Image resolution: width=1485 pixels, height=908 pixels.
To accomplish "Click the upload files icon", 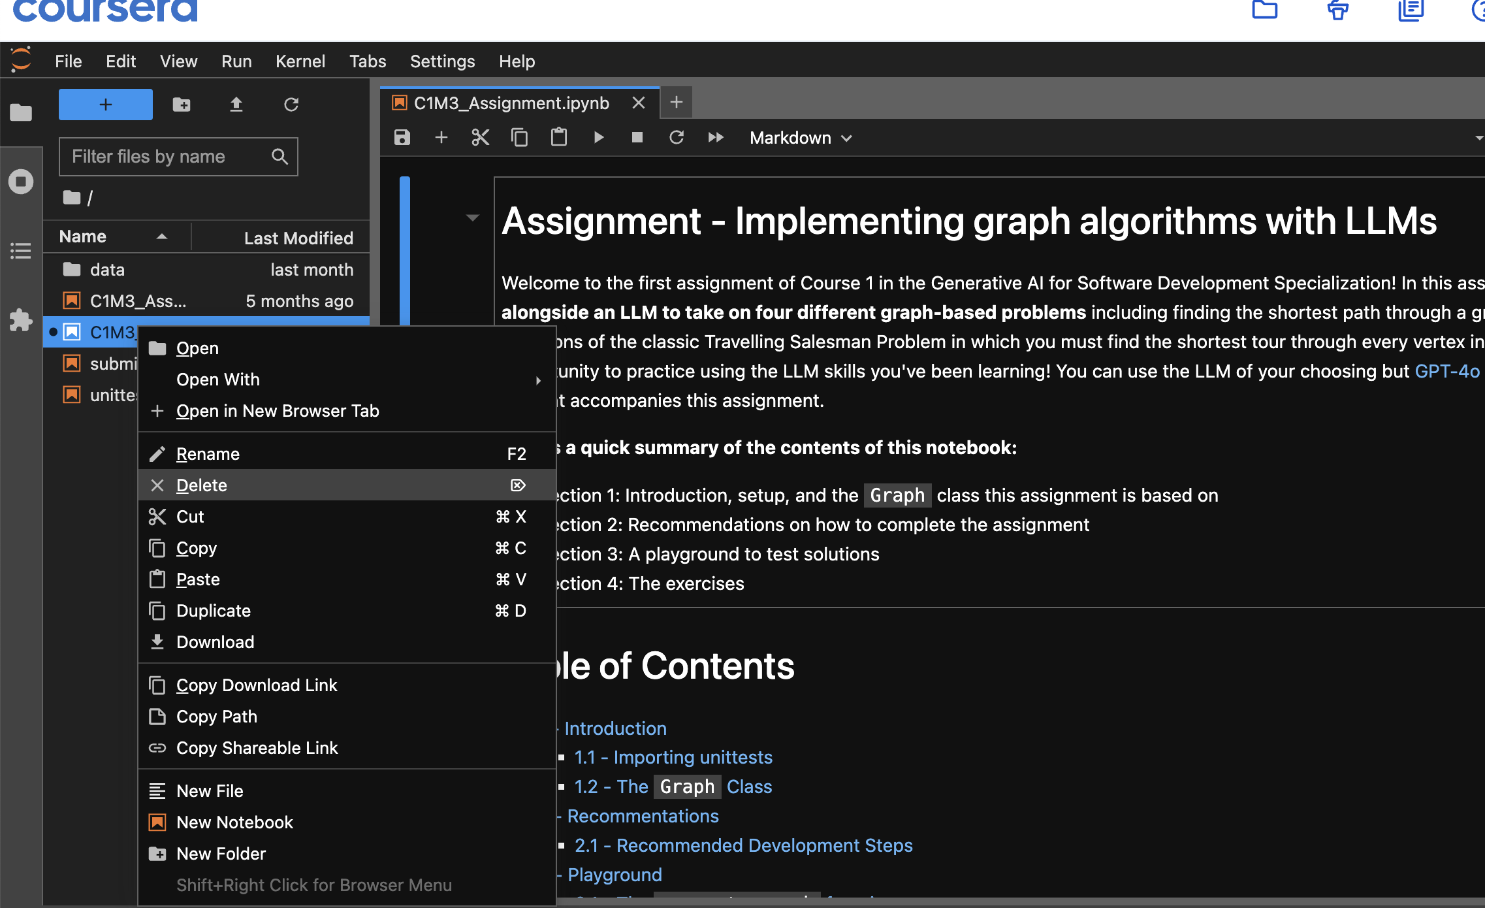I will point(236,105).
